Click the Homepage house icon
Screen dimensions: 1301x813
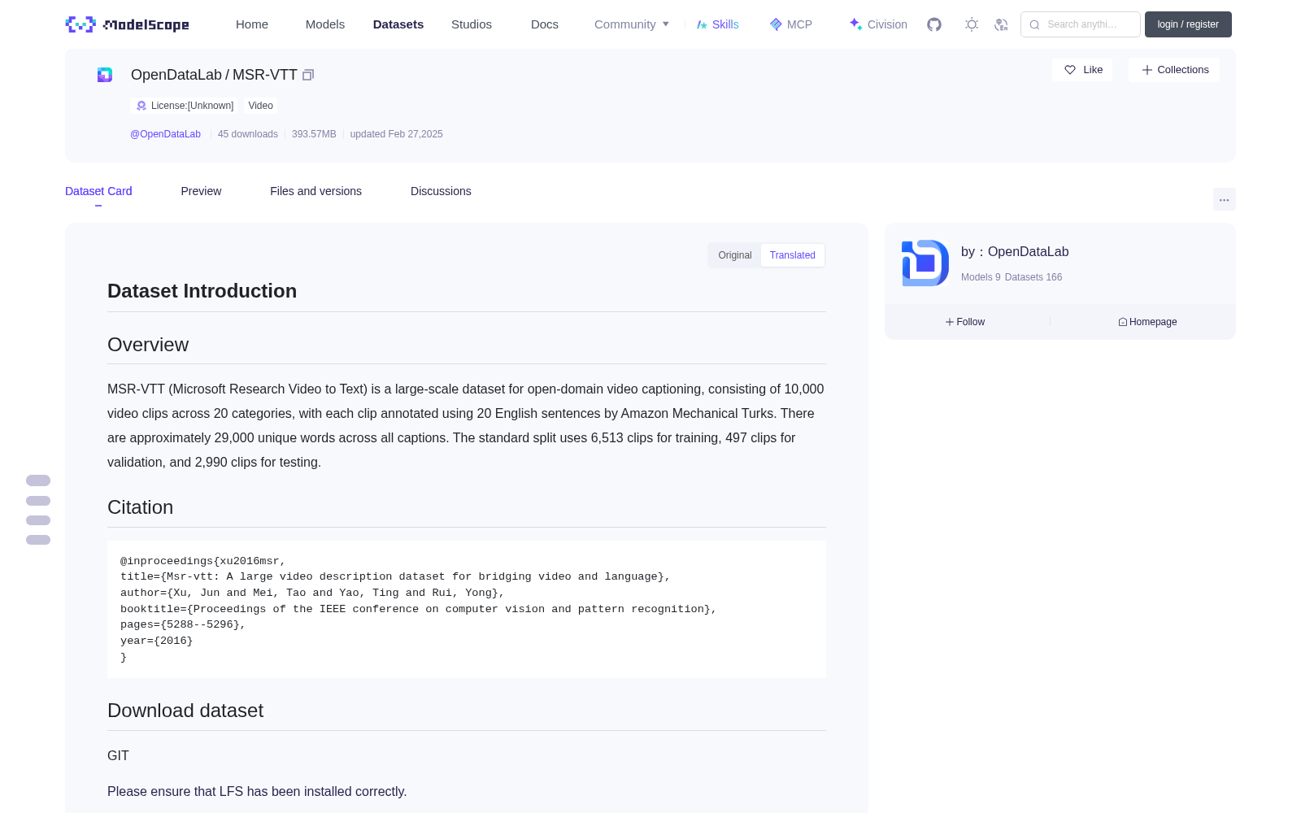click(x=1123, y=322)
